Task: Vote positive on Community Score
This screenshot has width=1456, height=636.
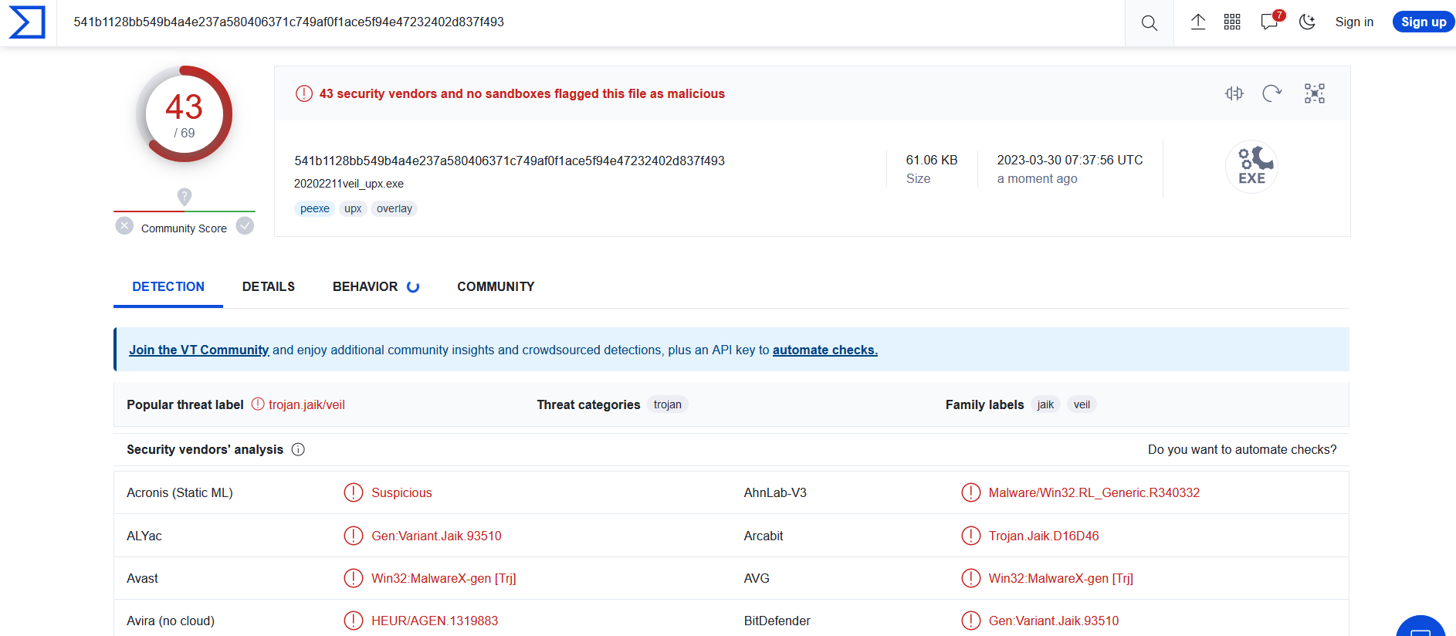Action: (x=245, y=225)
